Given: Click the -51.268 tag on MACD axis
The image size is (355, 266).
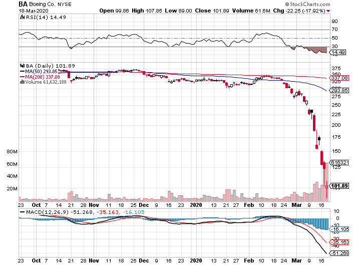Looking at the screenshot, I should 340,253.
